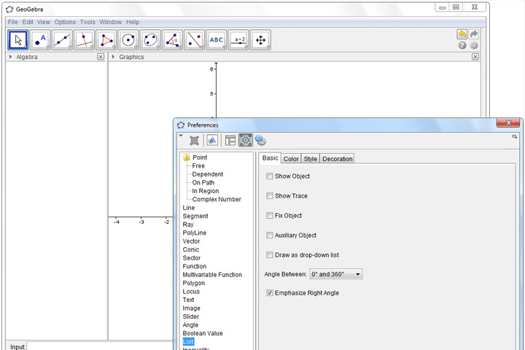Switch to the Basic tab
This screenshot has width=525, height=350.
click(270, 158)
